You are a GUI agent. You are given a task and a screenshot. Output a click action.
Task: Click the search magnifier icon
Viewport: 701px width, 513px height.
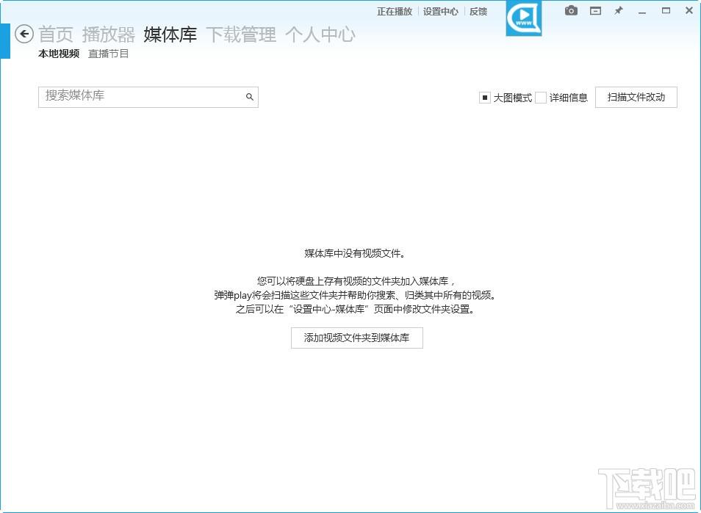coord(249,96)
